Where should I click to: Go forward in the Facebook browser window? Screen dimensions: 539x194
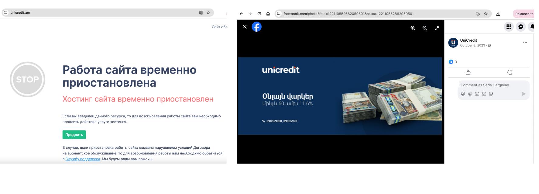tap(250, 14)
